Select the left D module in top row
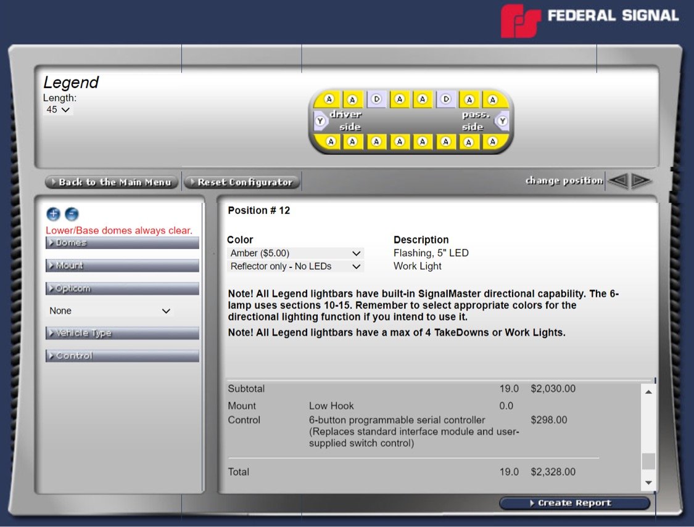 [377, 99]
